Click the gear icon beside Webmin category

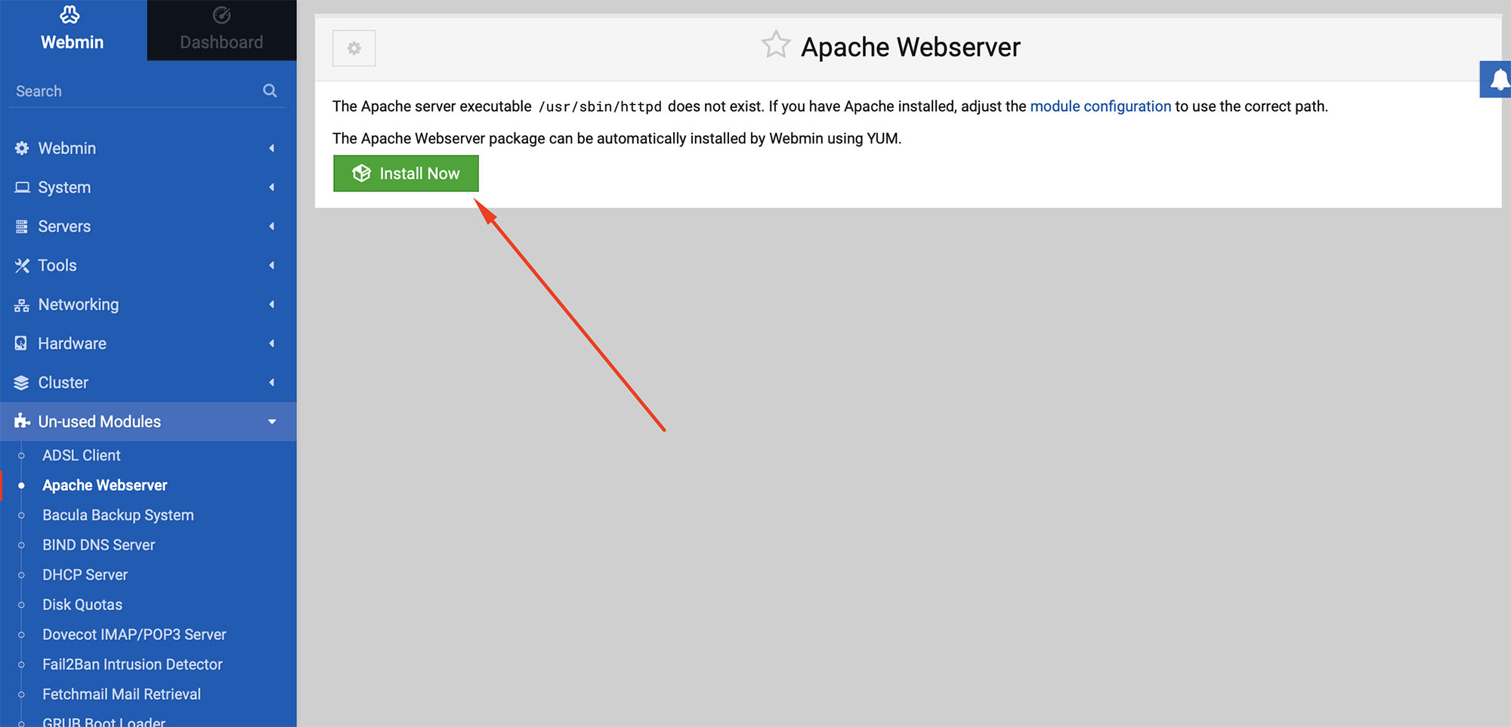22,148
